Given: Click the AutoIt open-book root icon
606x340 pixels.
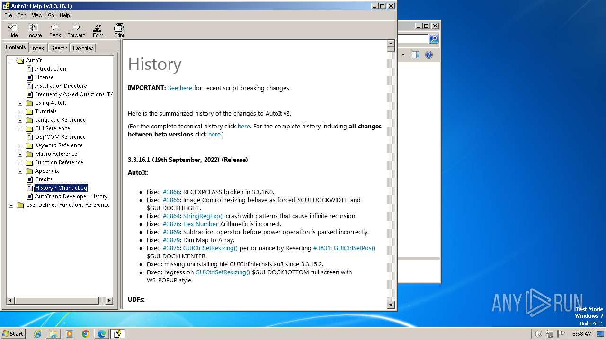Looking at the screenshot, I should pyautogui.click(x=20, y=60).
